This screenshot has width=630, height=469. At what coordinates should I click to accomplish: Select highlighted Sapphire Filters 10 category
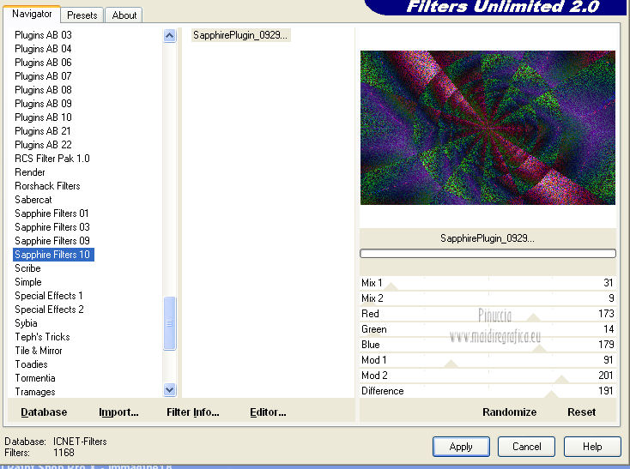pos(53,255)
